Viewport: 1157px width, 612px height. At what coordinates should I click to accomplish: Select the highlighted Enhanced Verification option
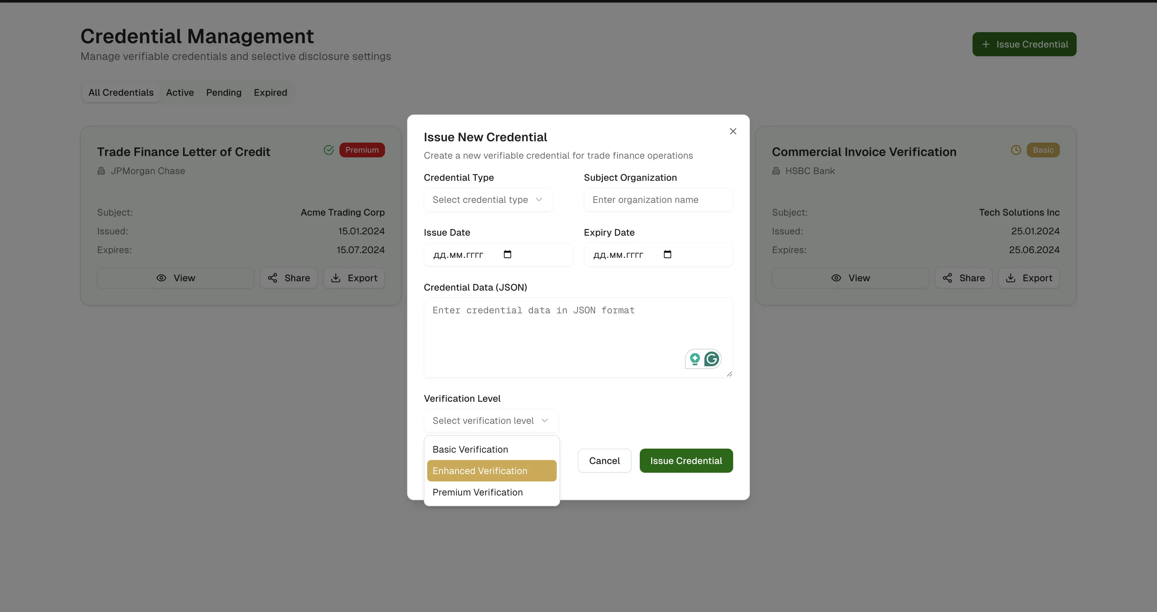(x=480, y=471)
